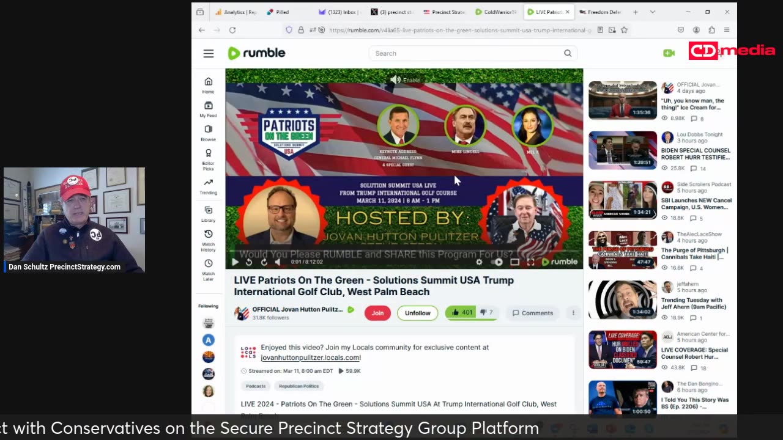Close the LIVE Patriots browser tab
This screenshot has width=783, height=440.
[568, 12]
